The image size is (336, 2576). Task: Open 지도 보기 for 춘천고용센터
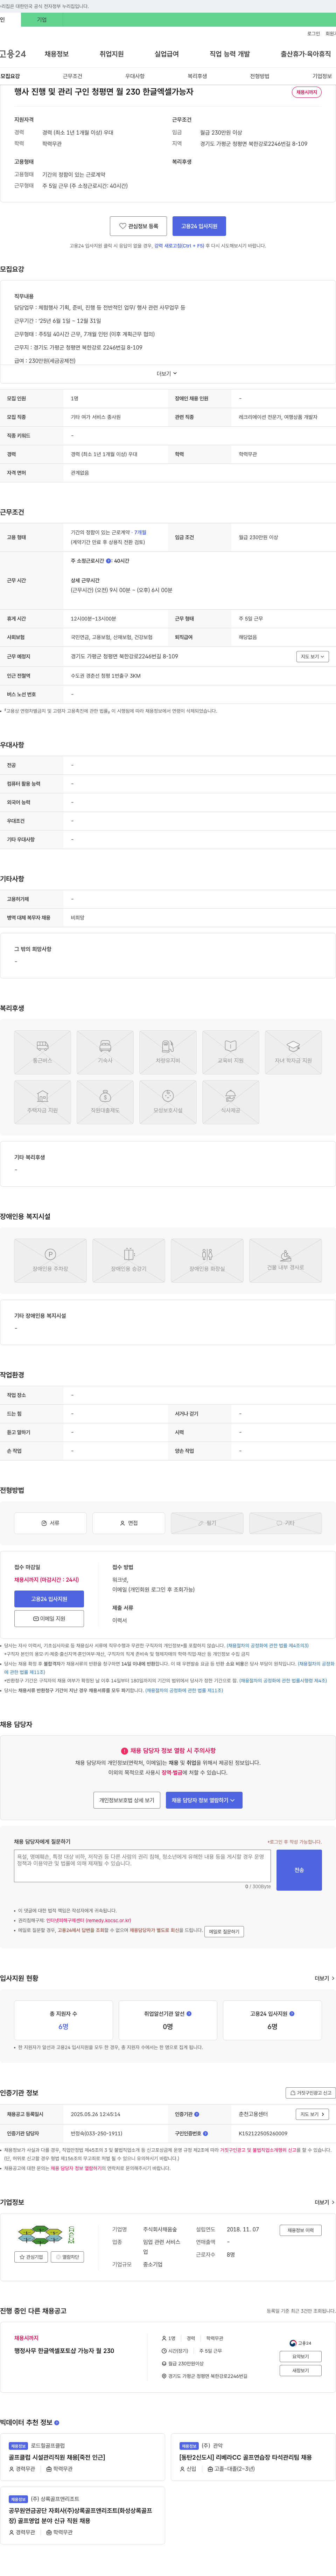(x=312, y=2114)
